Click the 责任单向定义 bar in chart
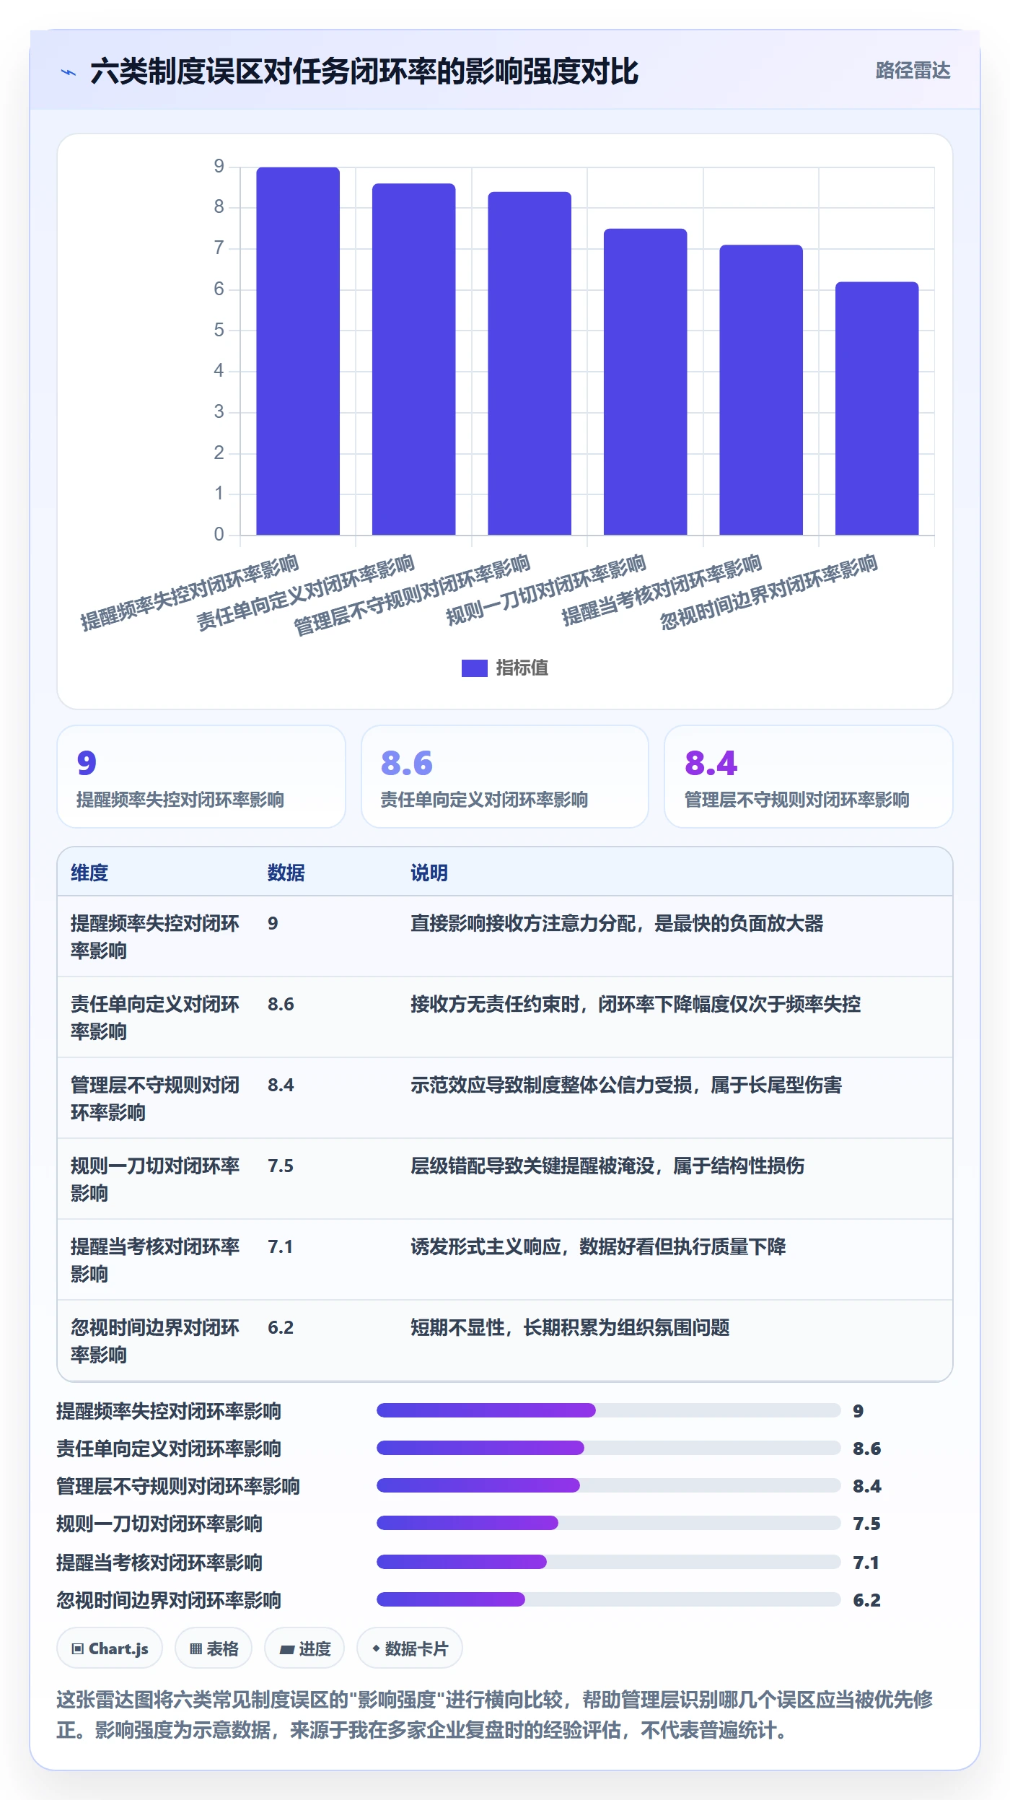Image resolution: width=1010 pixels, height=1800 pixels. pyautogui.click(x=413, y=359)
